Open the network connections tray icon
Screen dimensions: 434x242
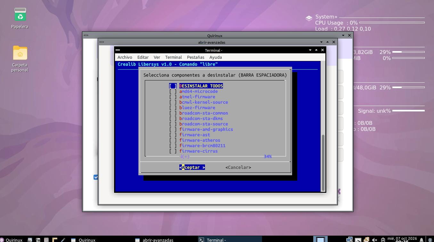click(349, 239)
